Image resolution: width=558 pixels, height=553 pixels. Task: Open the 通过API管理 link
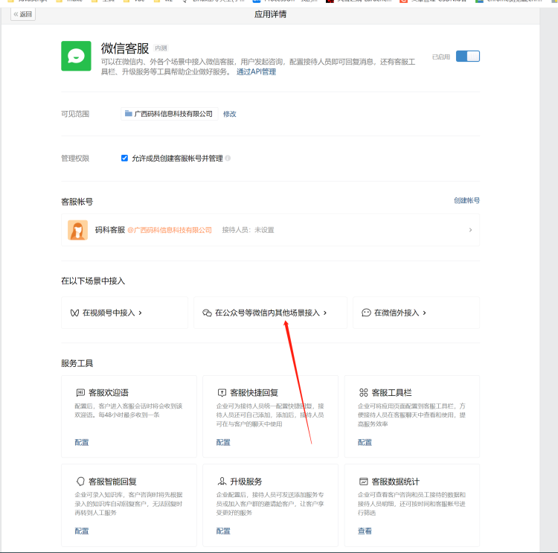(x=256, y=71)
